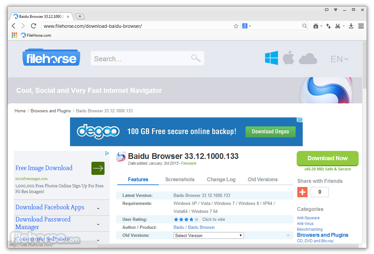Open the EN language dropdown

(x=339, y=59)
